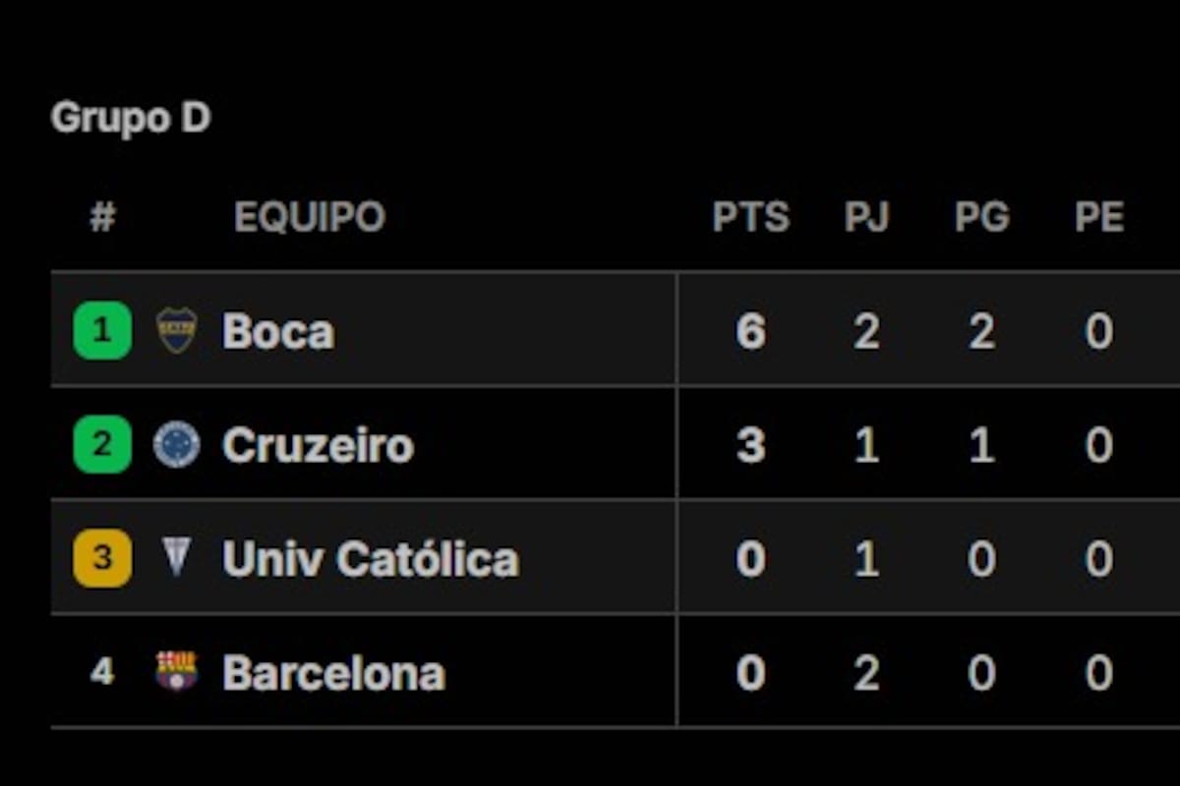Click the Cruzeiro team name

coord(317,444)
